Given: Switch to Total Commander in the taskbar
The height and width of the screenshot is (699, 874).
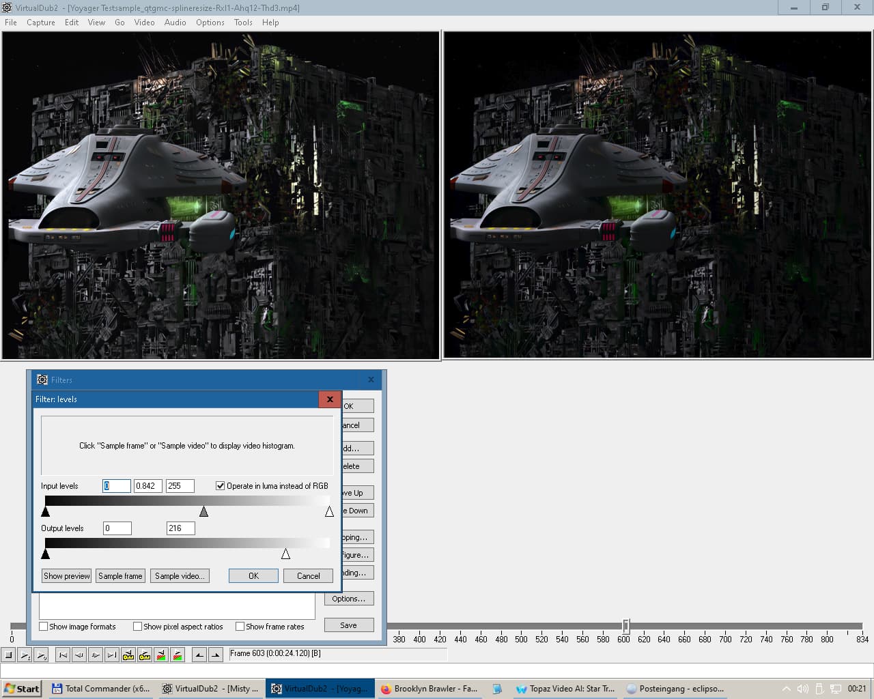Looking at the screenshot, I should pyautogui.click(x=101, y=689).
